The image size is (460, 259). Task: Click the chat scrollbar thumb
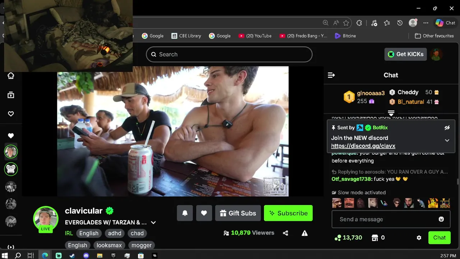(x=457, y=182)
